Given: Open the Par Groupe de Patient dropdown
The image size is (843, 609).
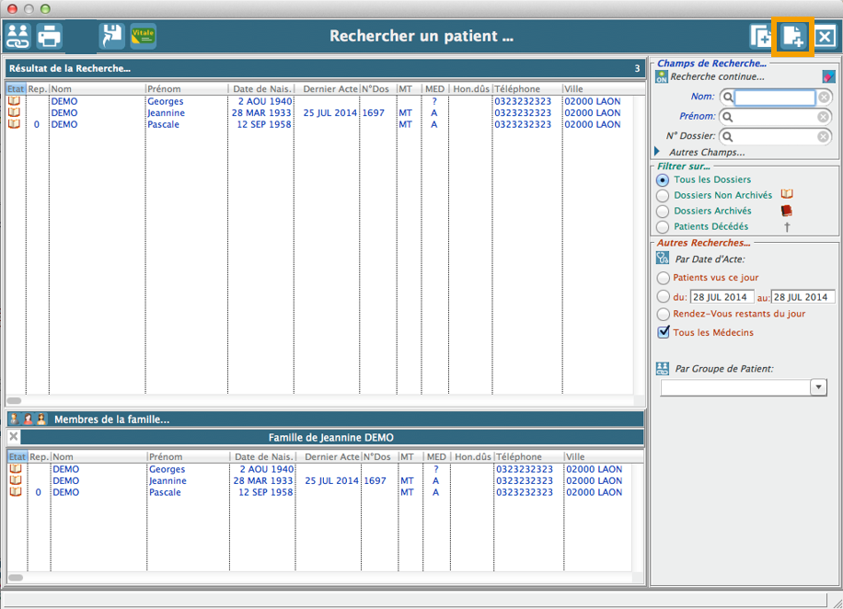Looking at the screenshot, I should point(818,388).
